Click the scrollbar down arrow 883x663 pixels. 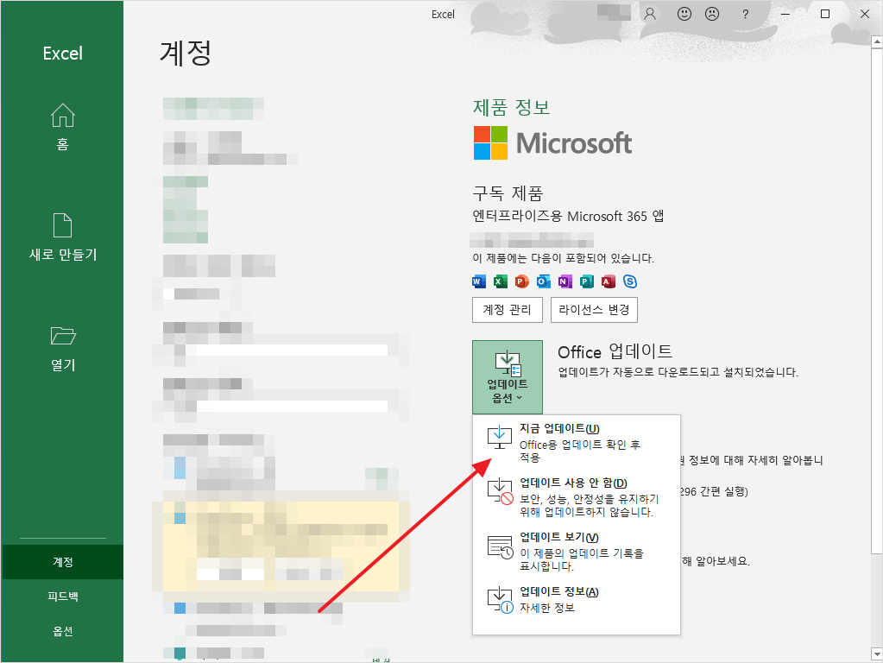[877, 654]
